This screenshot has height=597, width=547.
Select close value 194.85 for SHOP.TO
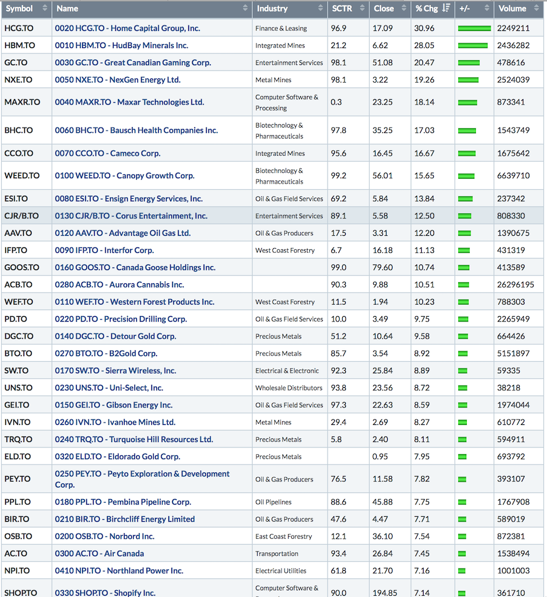(385, 593)
